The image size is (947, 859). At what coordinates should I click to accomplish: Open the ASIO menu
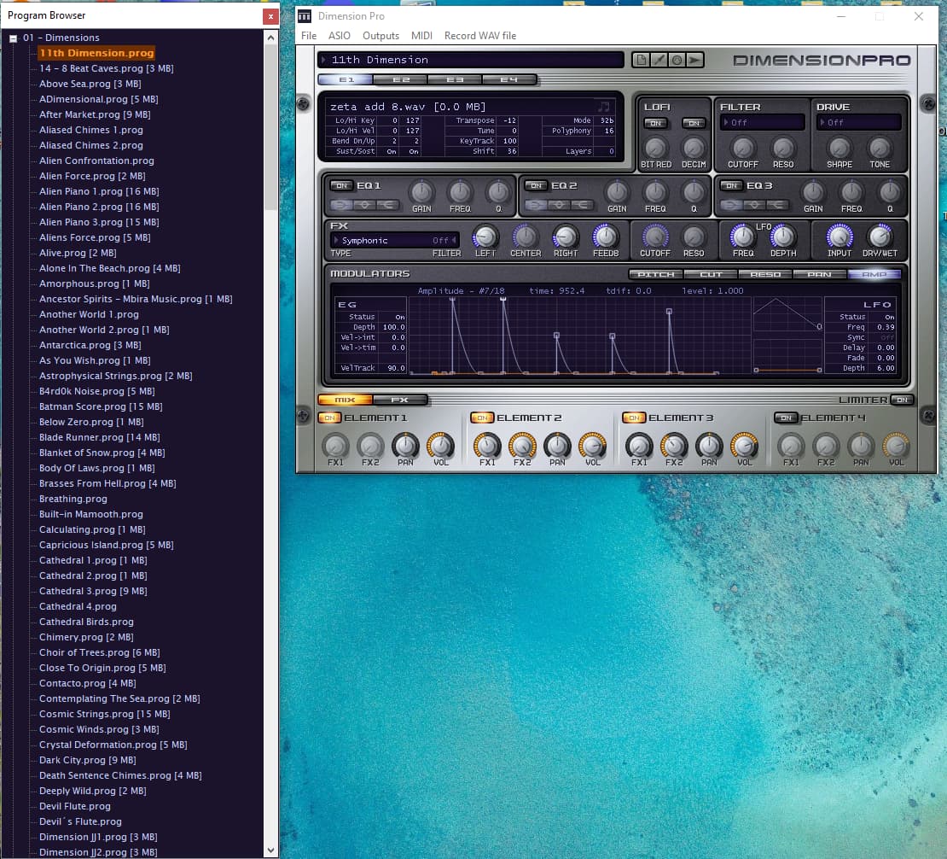pos(340,36)
